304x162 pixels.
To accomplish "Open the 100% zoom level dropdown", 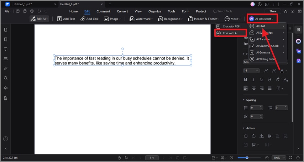I will tap(279, 158).
